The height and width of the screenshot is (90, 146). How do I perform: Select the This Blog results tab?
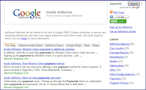10,45
